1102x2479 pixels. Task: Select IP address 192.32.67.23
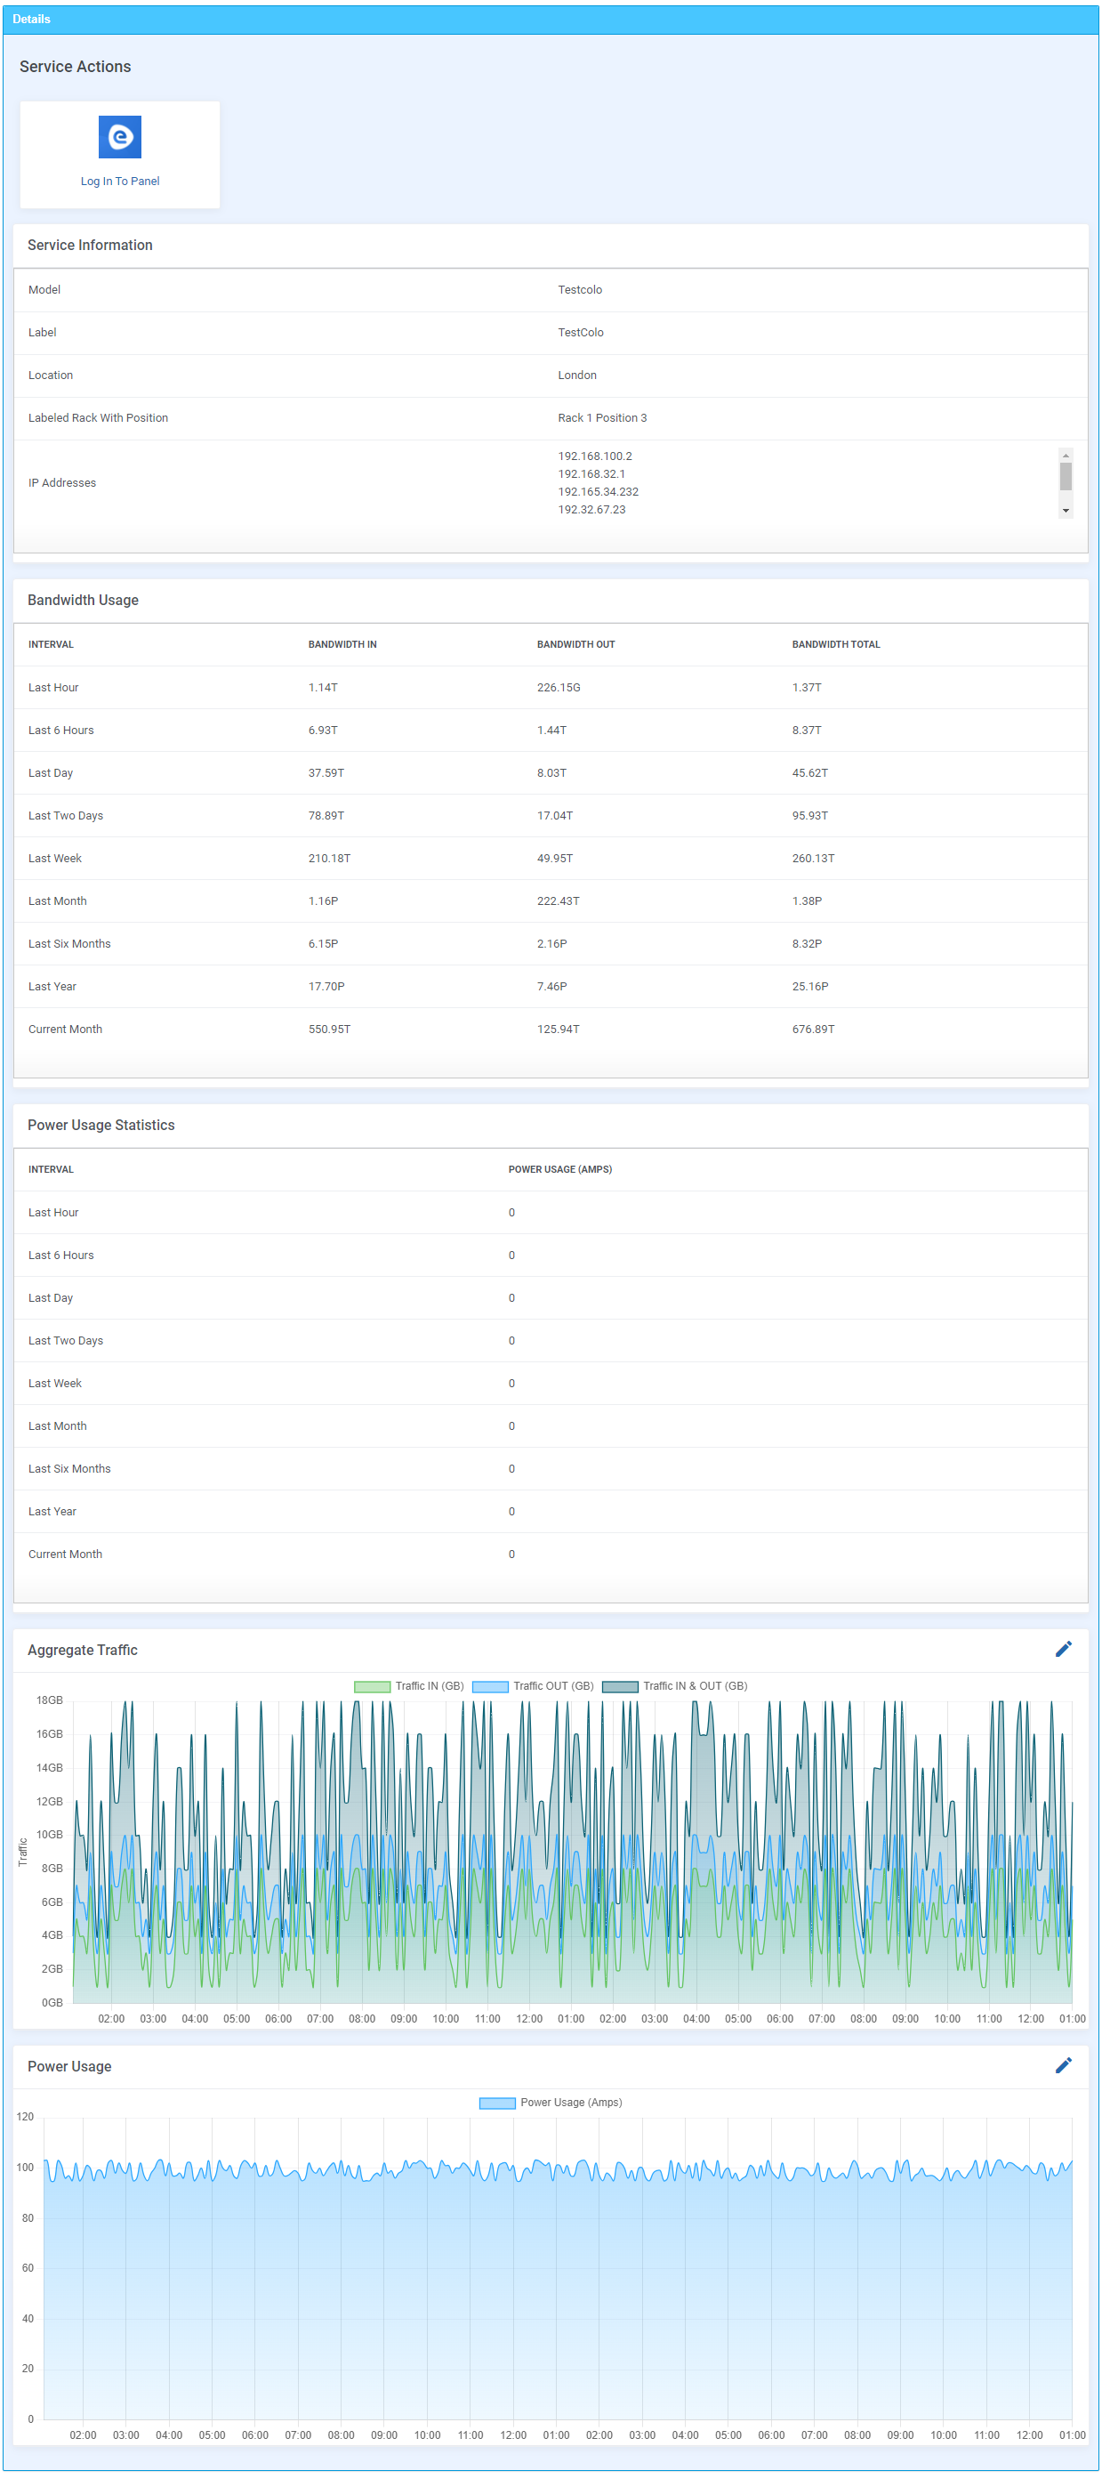pyautogui.click(x=591, y=509)
